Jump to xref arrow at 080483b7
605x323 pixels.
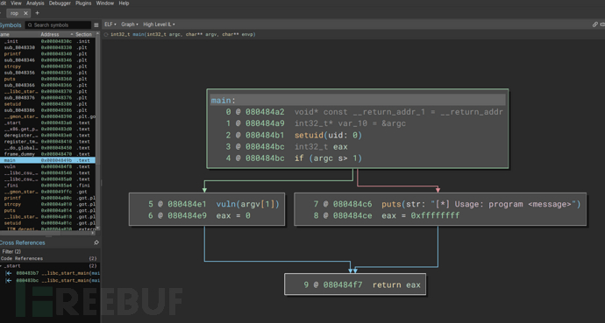pyautogui.click(x=9, y=273)
